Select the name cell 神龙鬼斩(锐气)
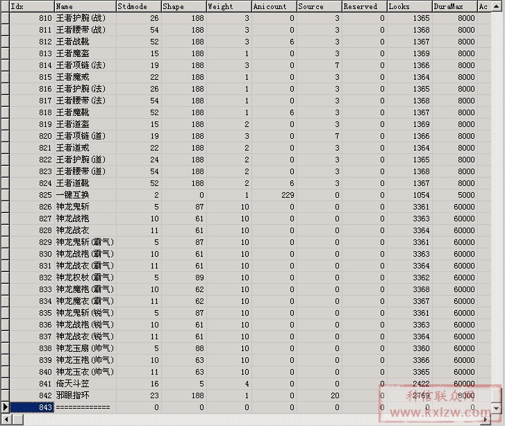505x426 pixels. (x=85, y=313)
